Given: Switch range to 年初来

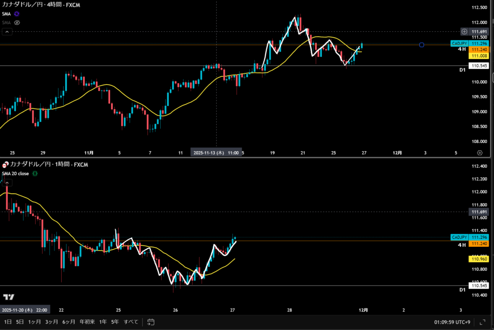Looking at the screenshot, I should (x=87, y=322).
